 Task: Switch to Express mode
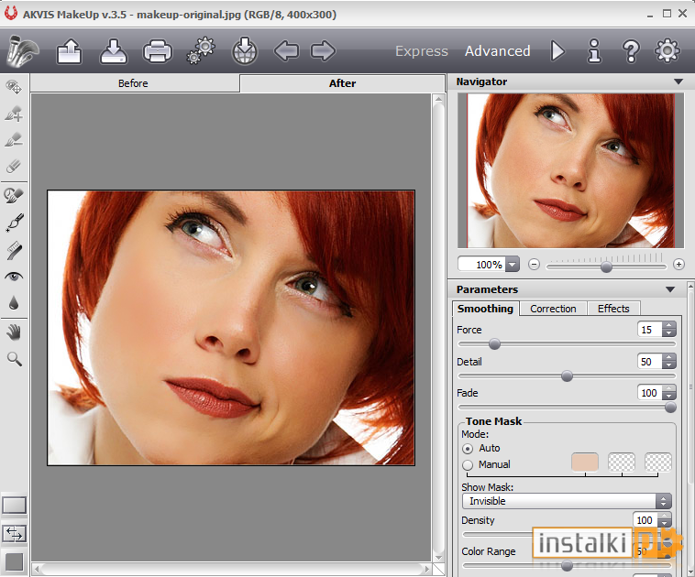pyautogui.click(x=422, y=51)
